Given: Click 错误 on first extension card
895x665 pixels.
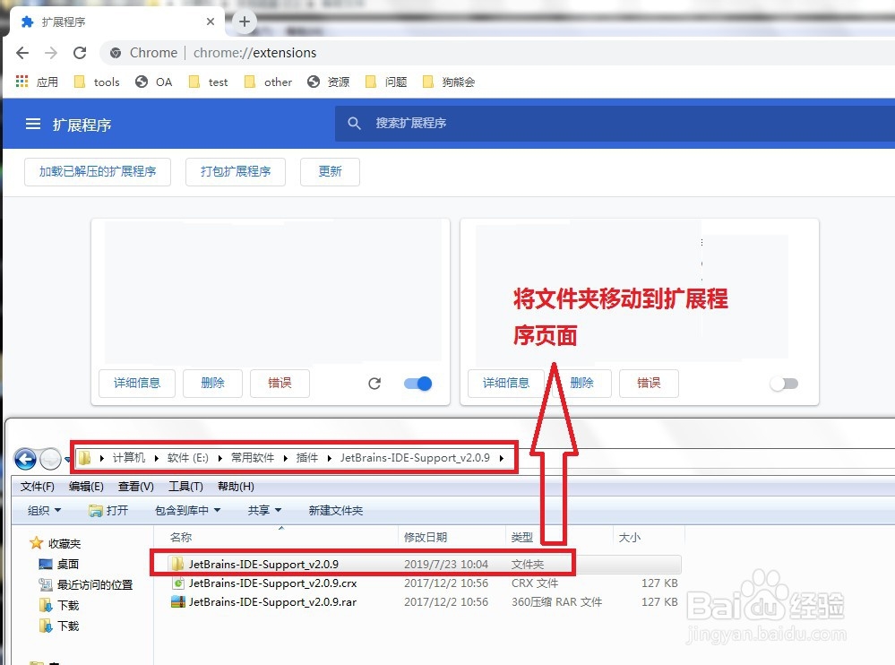Looking at the screenshot, I should pos(280,383).
